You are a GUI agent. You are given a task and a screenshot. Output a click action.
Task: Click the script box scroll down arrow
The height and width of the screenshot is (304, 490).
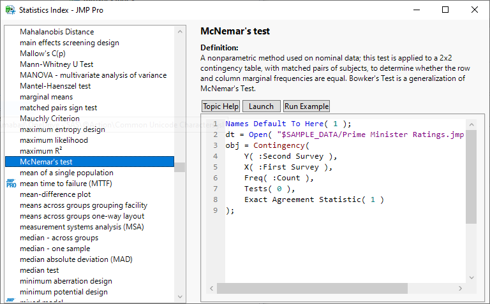(471, 277)
